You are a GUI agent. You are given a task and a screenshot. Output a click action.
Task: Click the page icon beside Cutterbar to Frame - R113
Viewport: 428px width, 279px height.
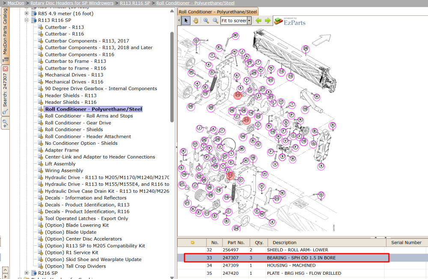(x=40, y=61)
